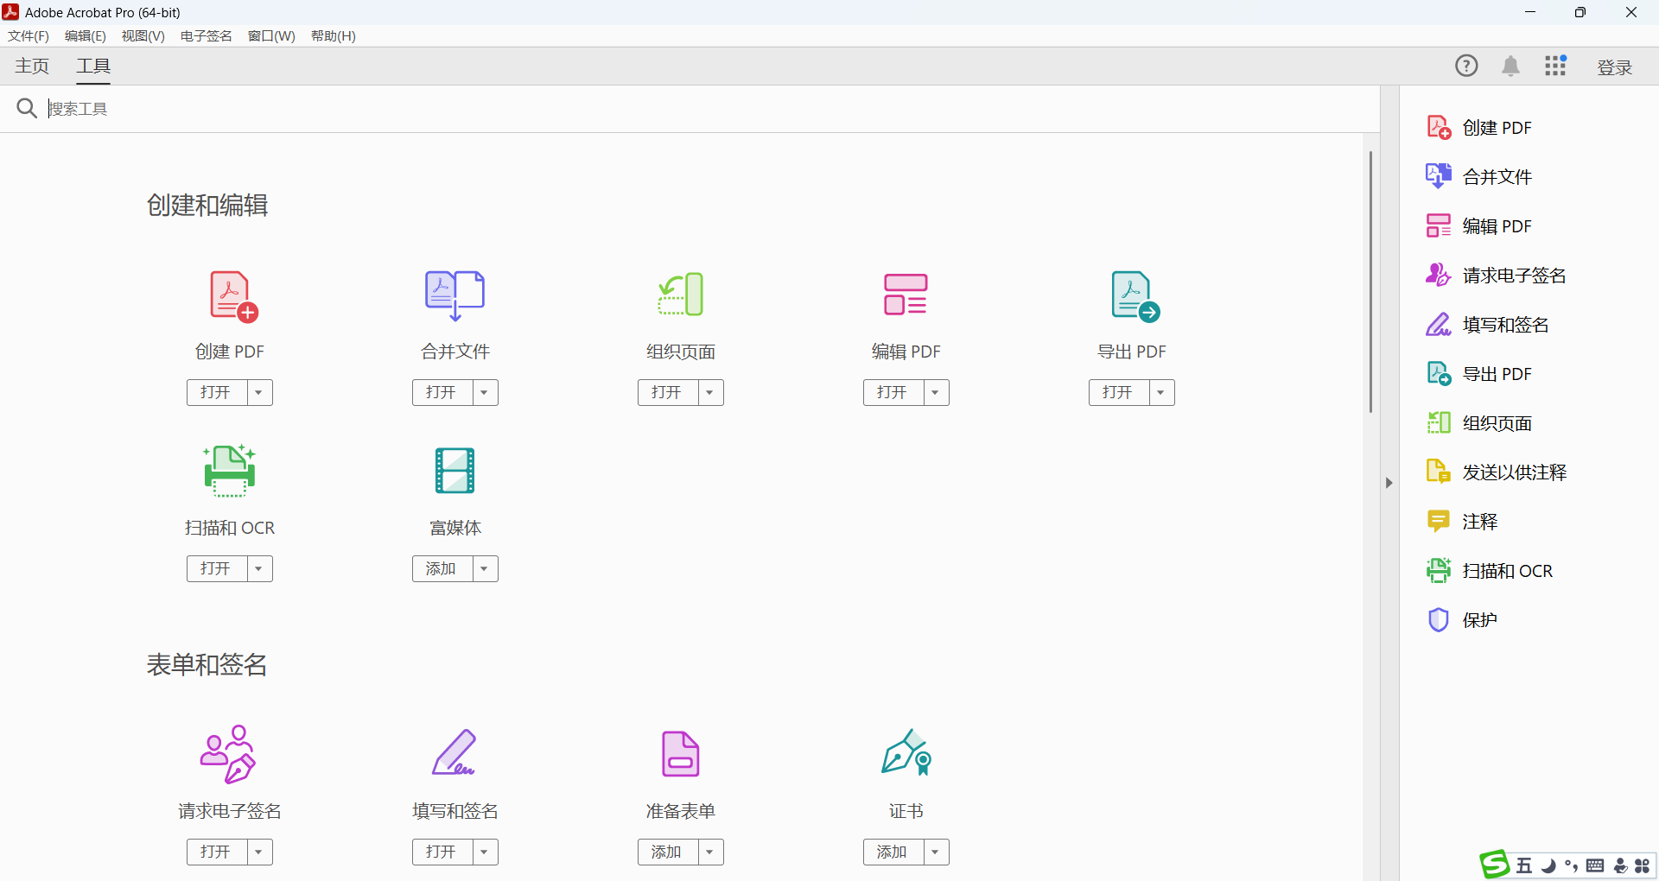Open dropdown arrow next to Edit PDF 打开
The width and height of the screenshot is (1659, 881).
pyautogui.click(x=936, y=393)
